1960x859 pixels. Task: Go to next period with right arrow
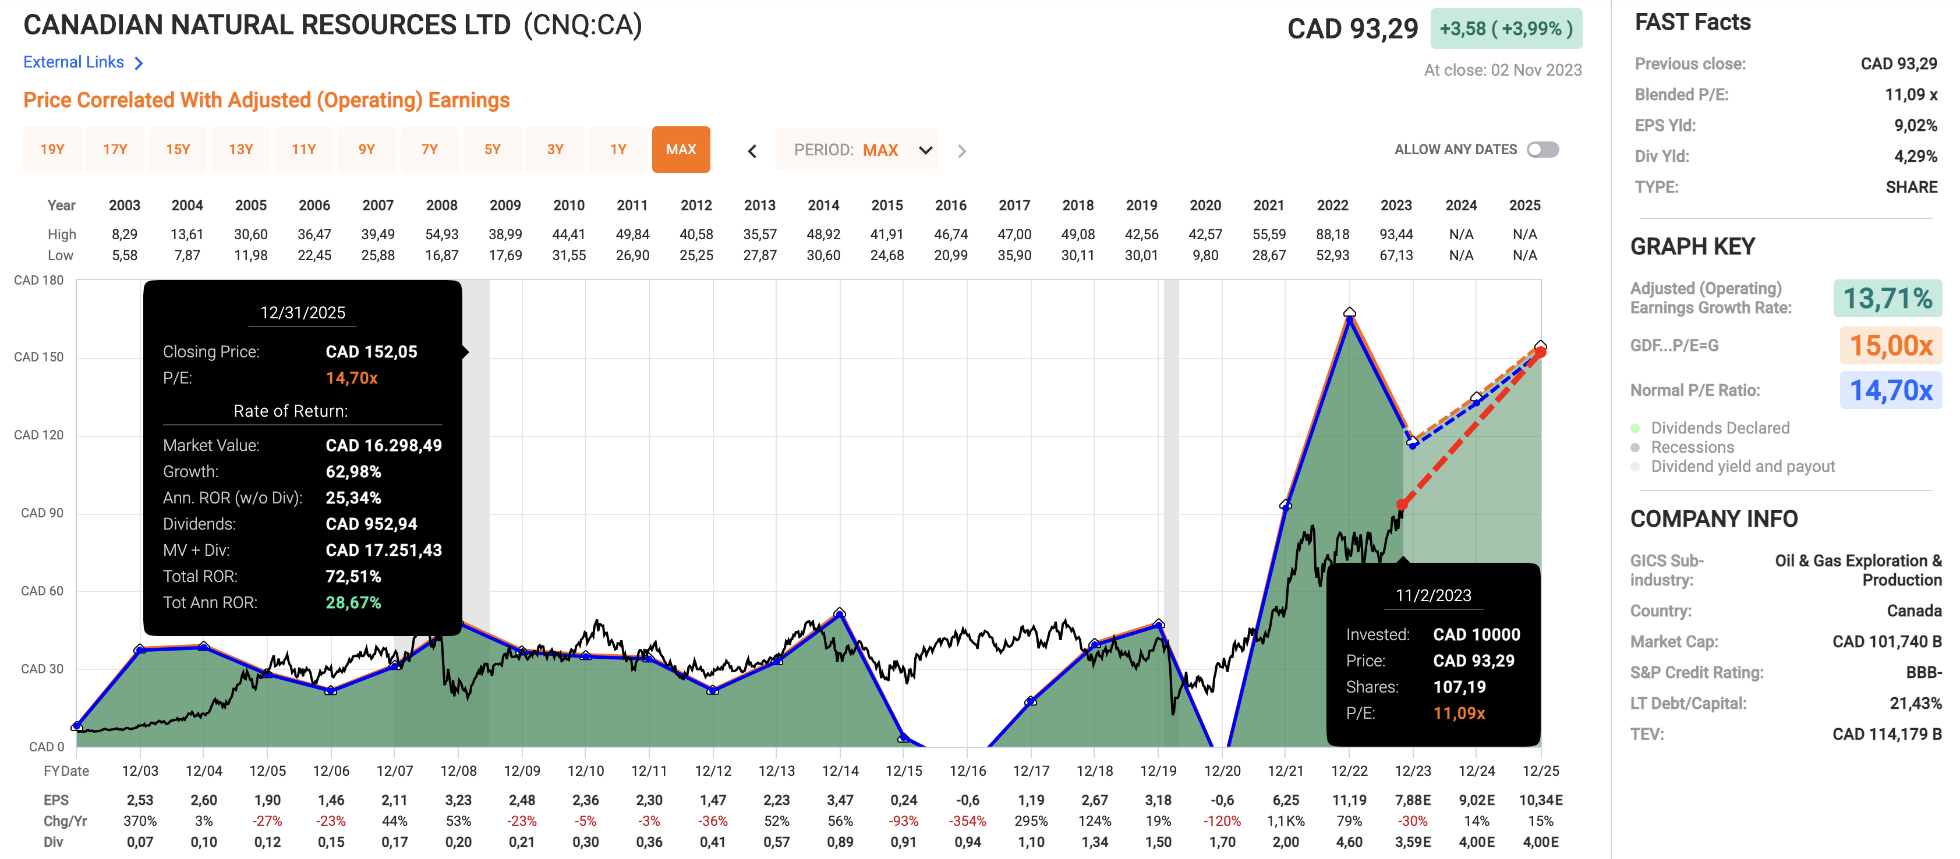(962, 151)
